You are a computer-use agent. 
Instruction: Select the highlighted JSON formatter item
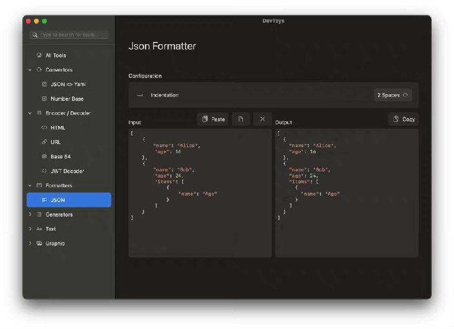(x=69, y=200)
